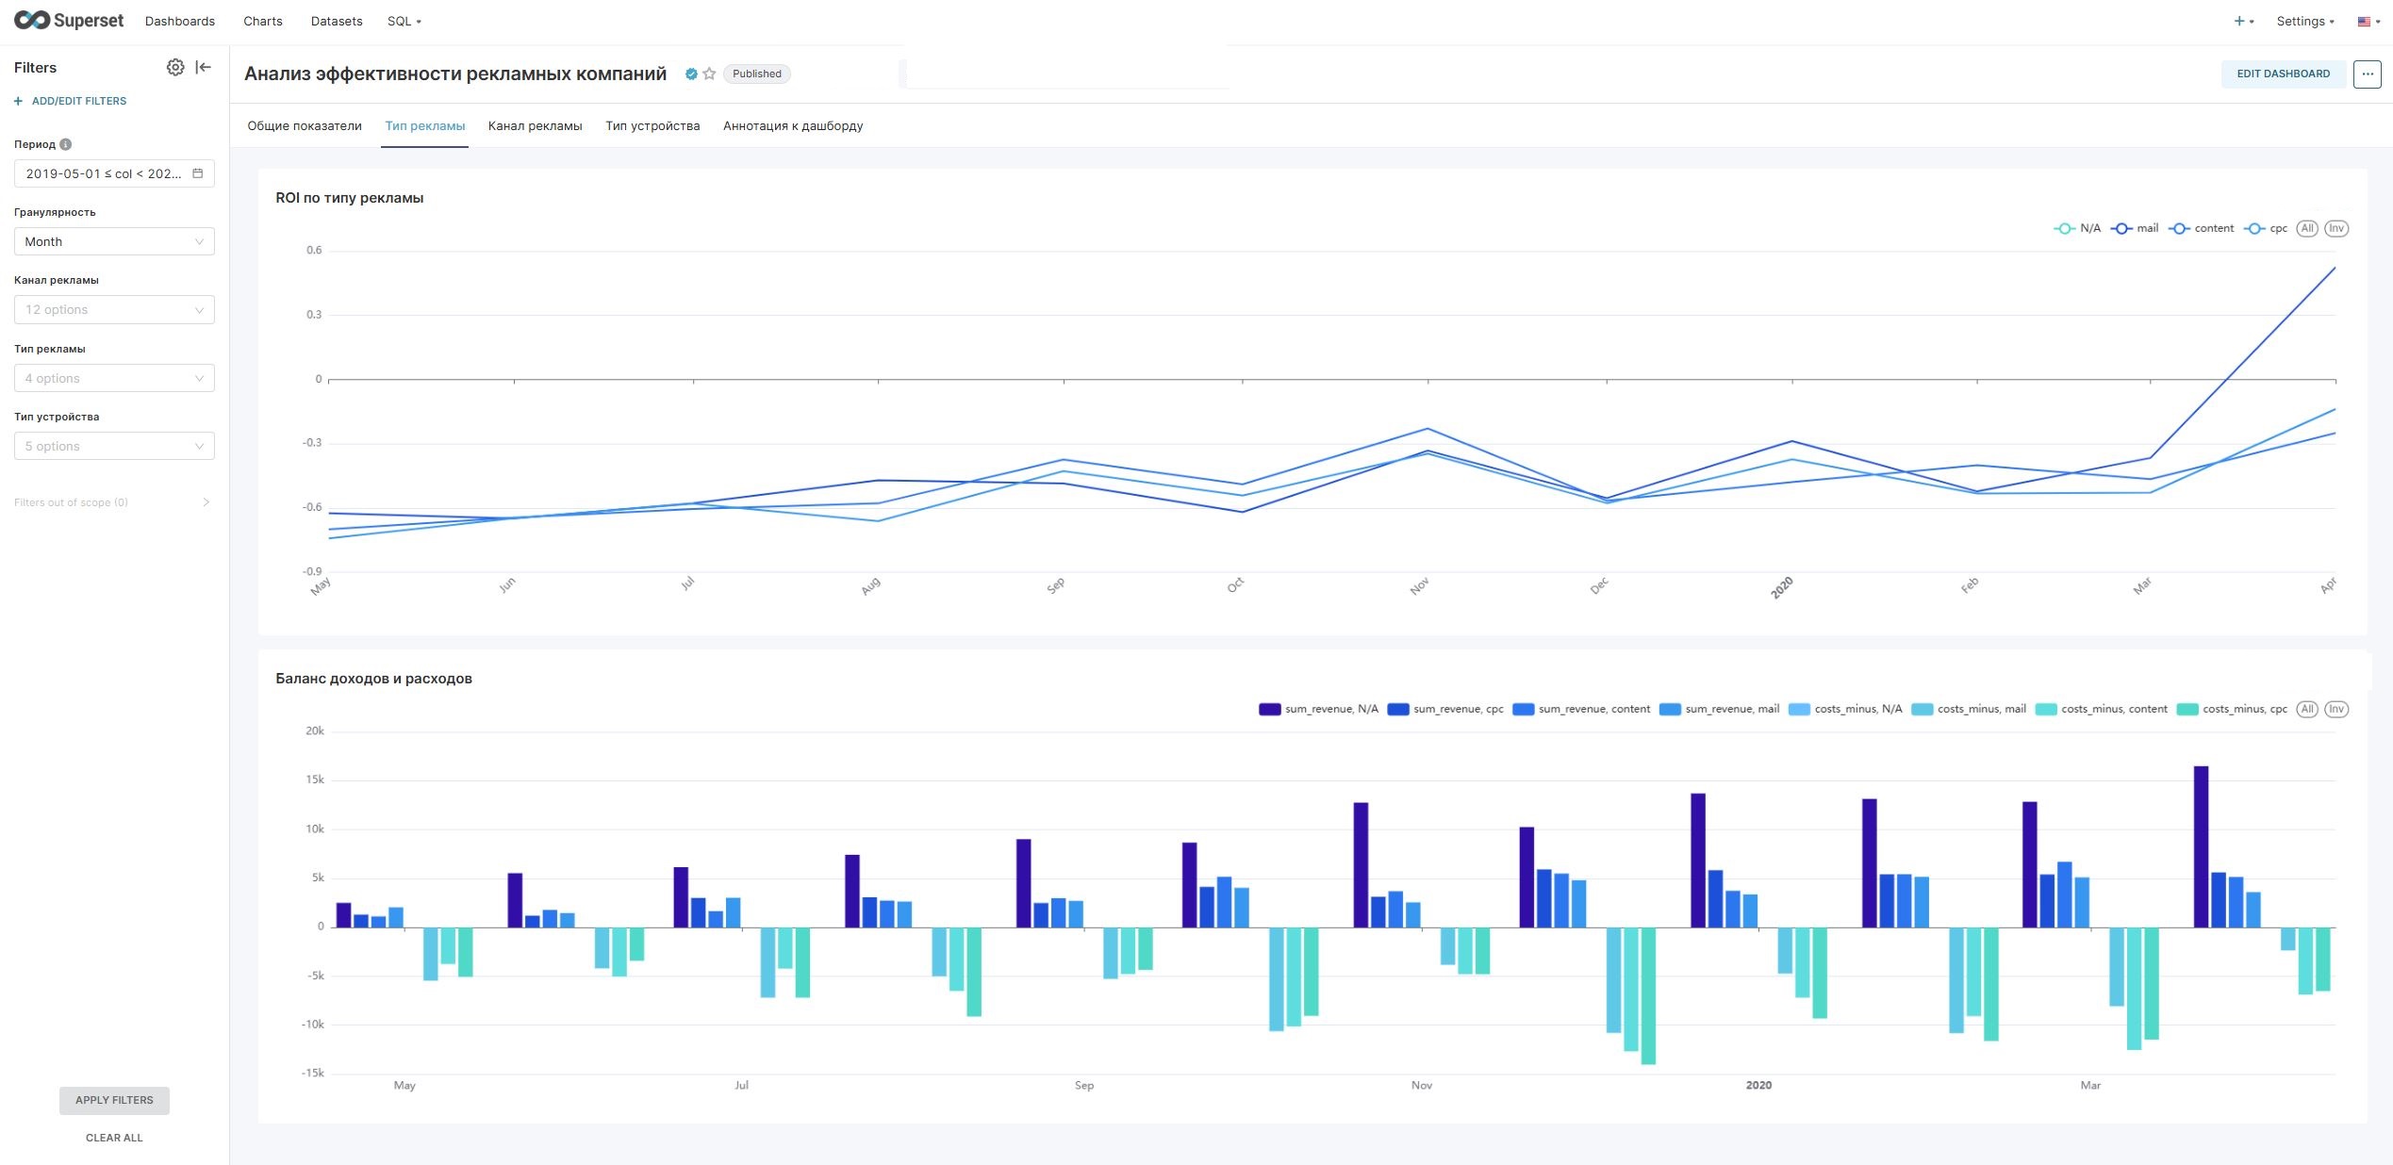Open filter settings gear icon
This screenshot has height=1165, width=2393.
click(x=175, y=67)
